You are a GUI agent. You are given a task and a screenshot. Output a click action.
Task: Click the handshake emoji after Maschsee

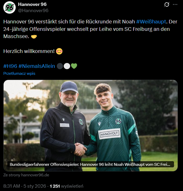[34, 37]
